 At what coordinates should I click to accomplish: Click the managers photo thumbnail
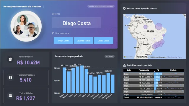[26, 26]
